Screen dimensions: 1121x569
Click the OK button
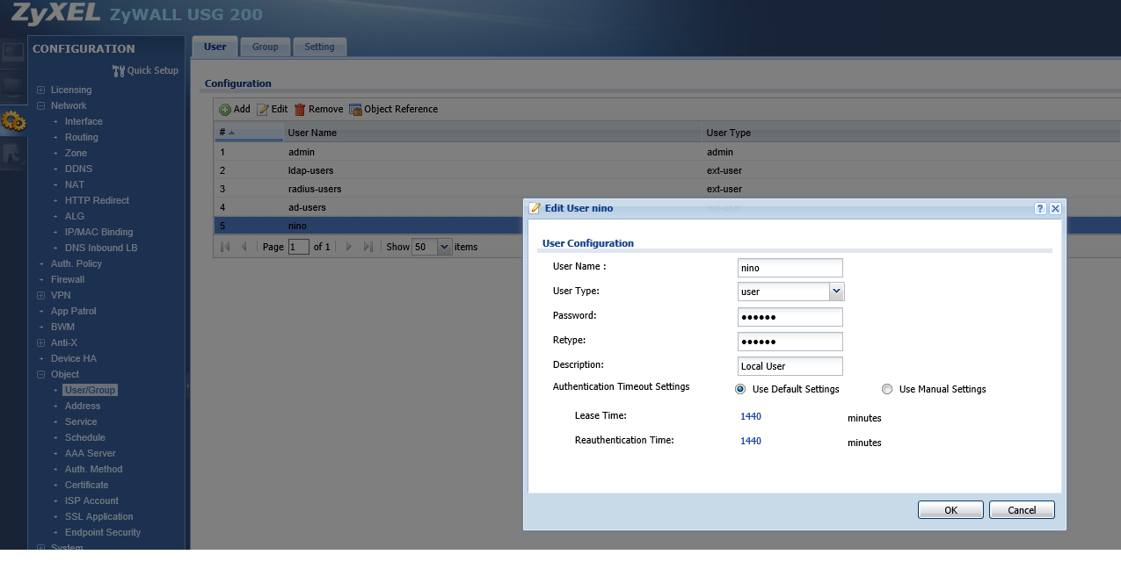coord(950,510)
